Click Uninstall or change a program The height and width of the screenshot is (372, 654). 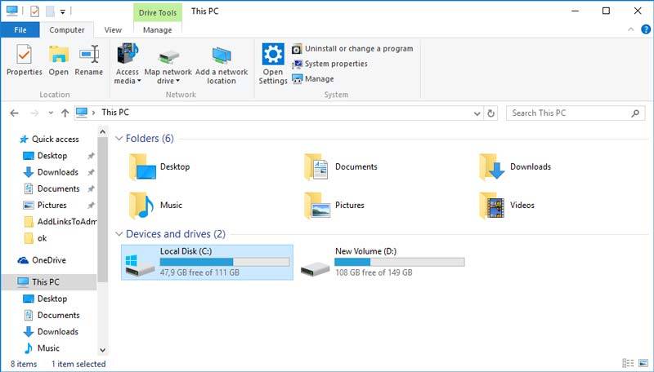pos(352,49)
